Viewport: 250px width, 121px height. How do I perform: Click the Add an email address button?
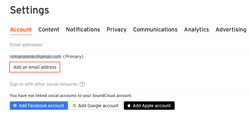pos(35,67)
